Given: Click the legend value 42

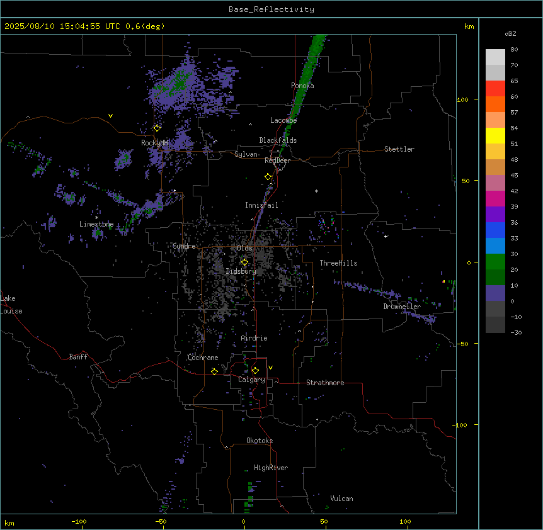Looking at the screenshot, I should coord(514,191).
